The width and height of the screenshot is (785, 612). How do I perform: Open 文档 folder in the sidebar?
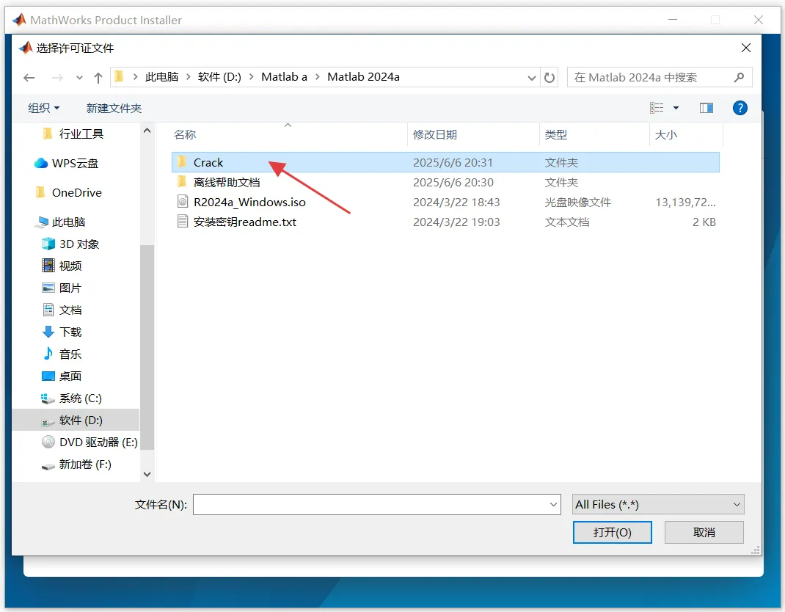coord(62,310)
